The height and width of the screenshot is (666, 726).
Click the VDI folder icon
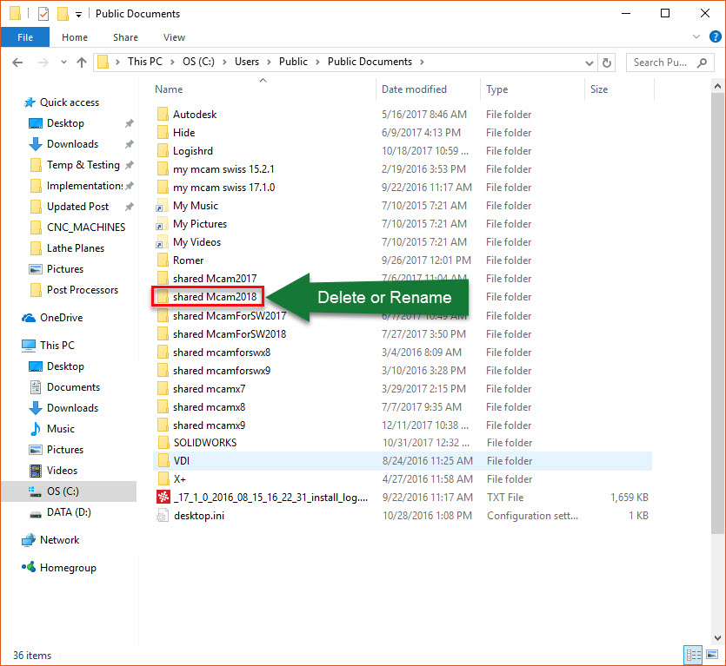click(x=163, y=461)
